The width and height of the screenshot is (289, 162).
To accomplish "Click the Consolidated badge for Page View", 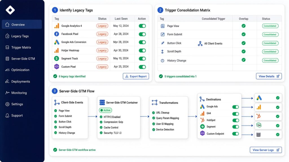I will coord(270,26).
